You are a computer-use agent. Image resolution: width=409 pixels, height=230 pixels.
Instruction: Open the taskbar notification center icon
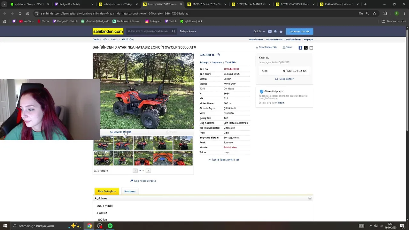point(402,226)
